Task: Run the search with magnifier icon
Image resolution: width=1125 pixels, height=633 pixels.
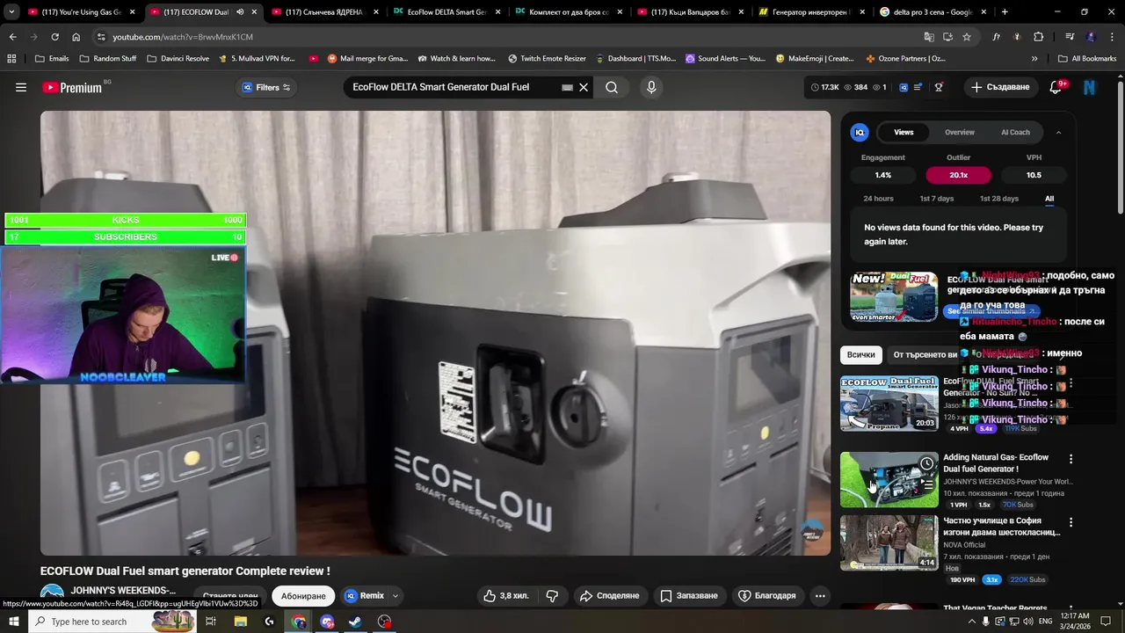Action: (612, 87)
